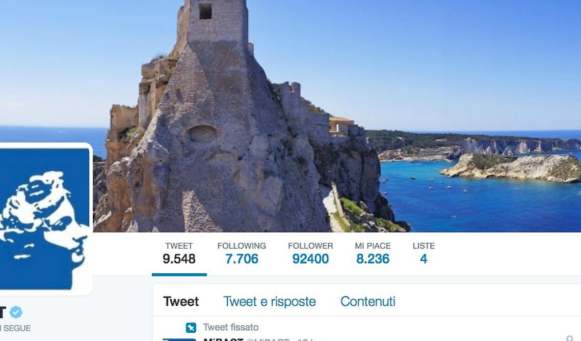
Task: Open the FOLLOWING 7.706 list
Action: pos(242,254)
